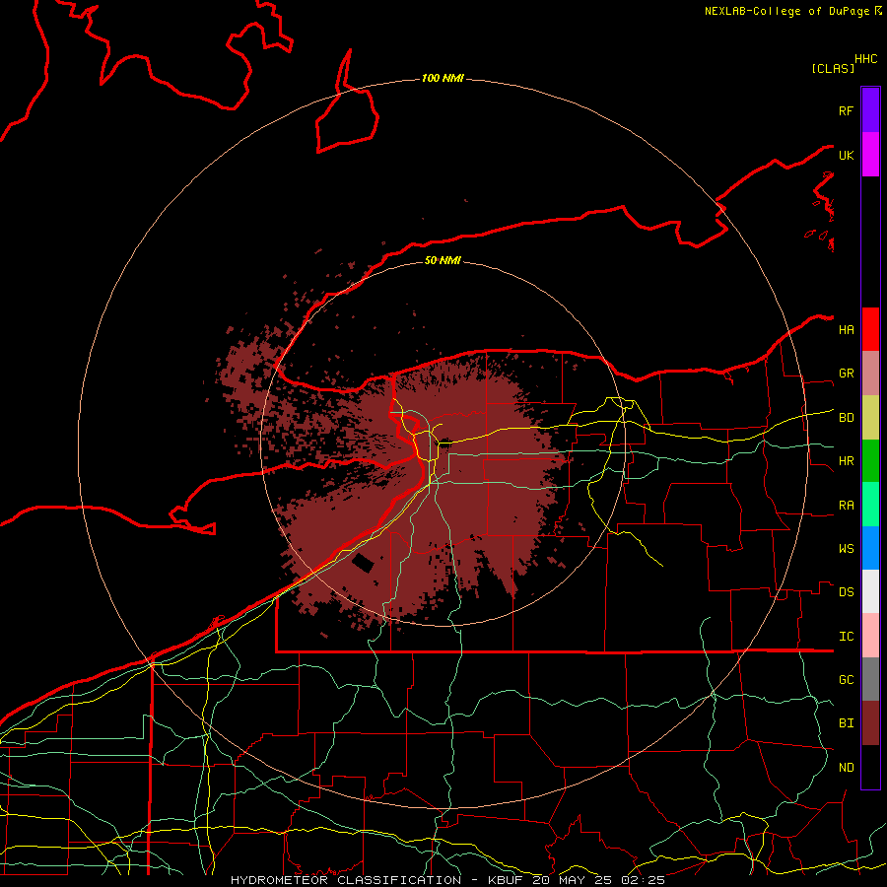887x887 pixels.
Task: Click the ND black legend swatch
Action: click(x=870, y=767)
